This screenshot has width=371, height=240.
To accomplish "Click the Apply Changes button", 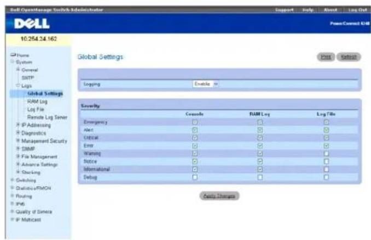I will (x=219, y=196).
